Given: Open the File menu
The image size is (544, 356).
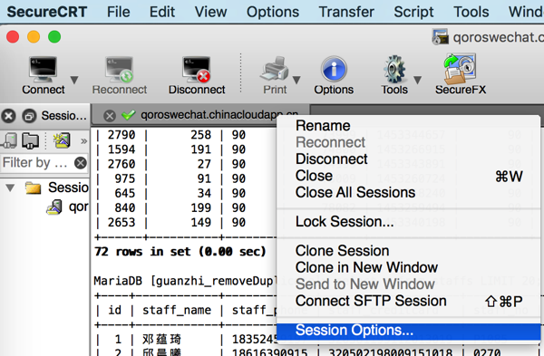Looking at the screenshot, I should (118, 12).
